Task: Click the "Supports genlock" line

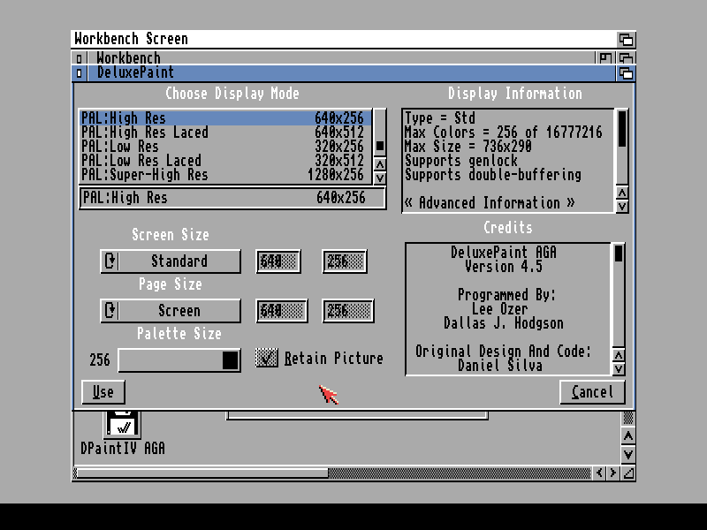Action: [x=461, y=160]
